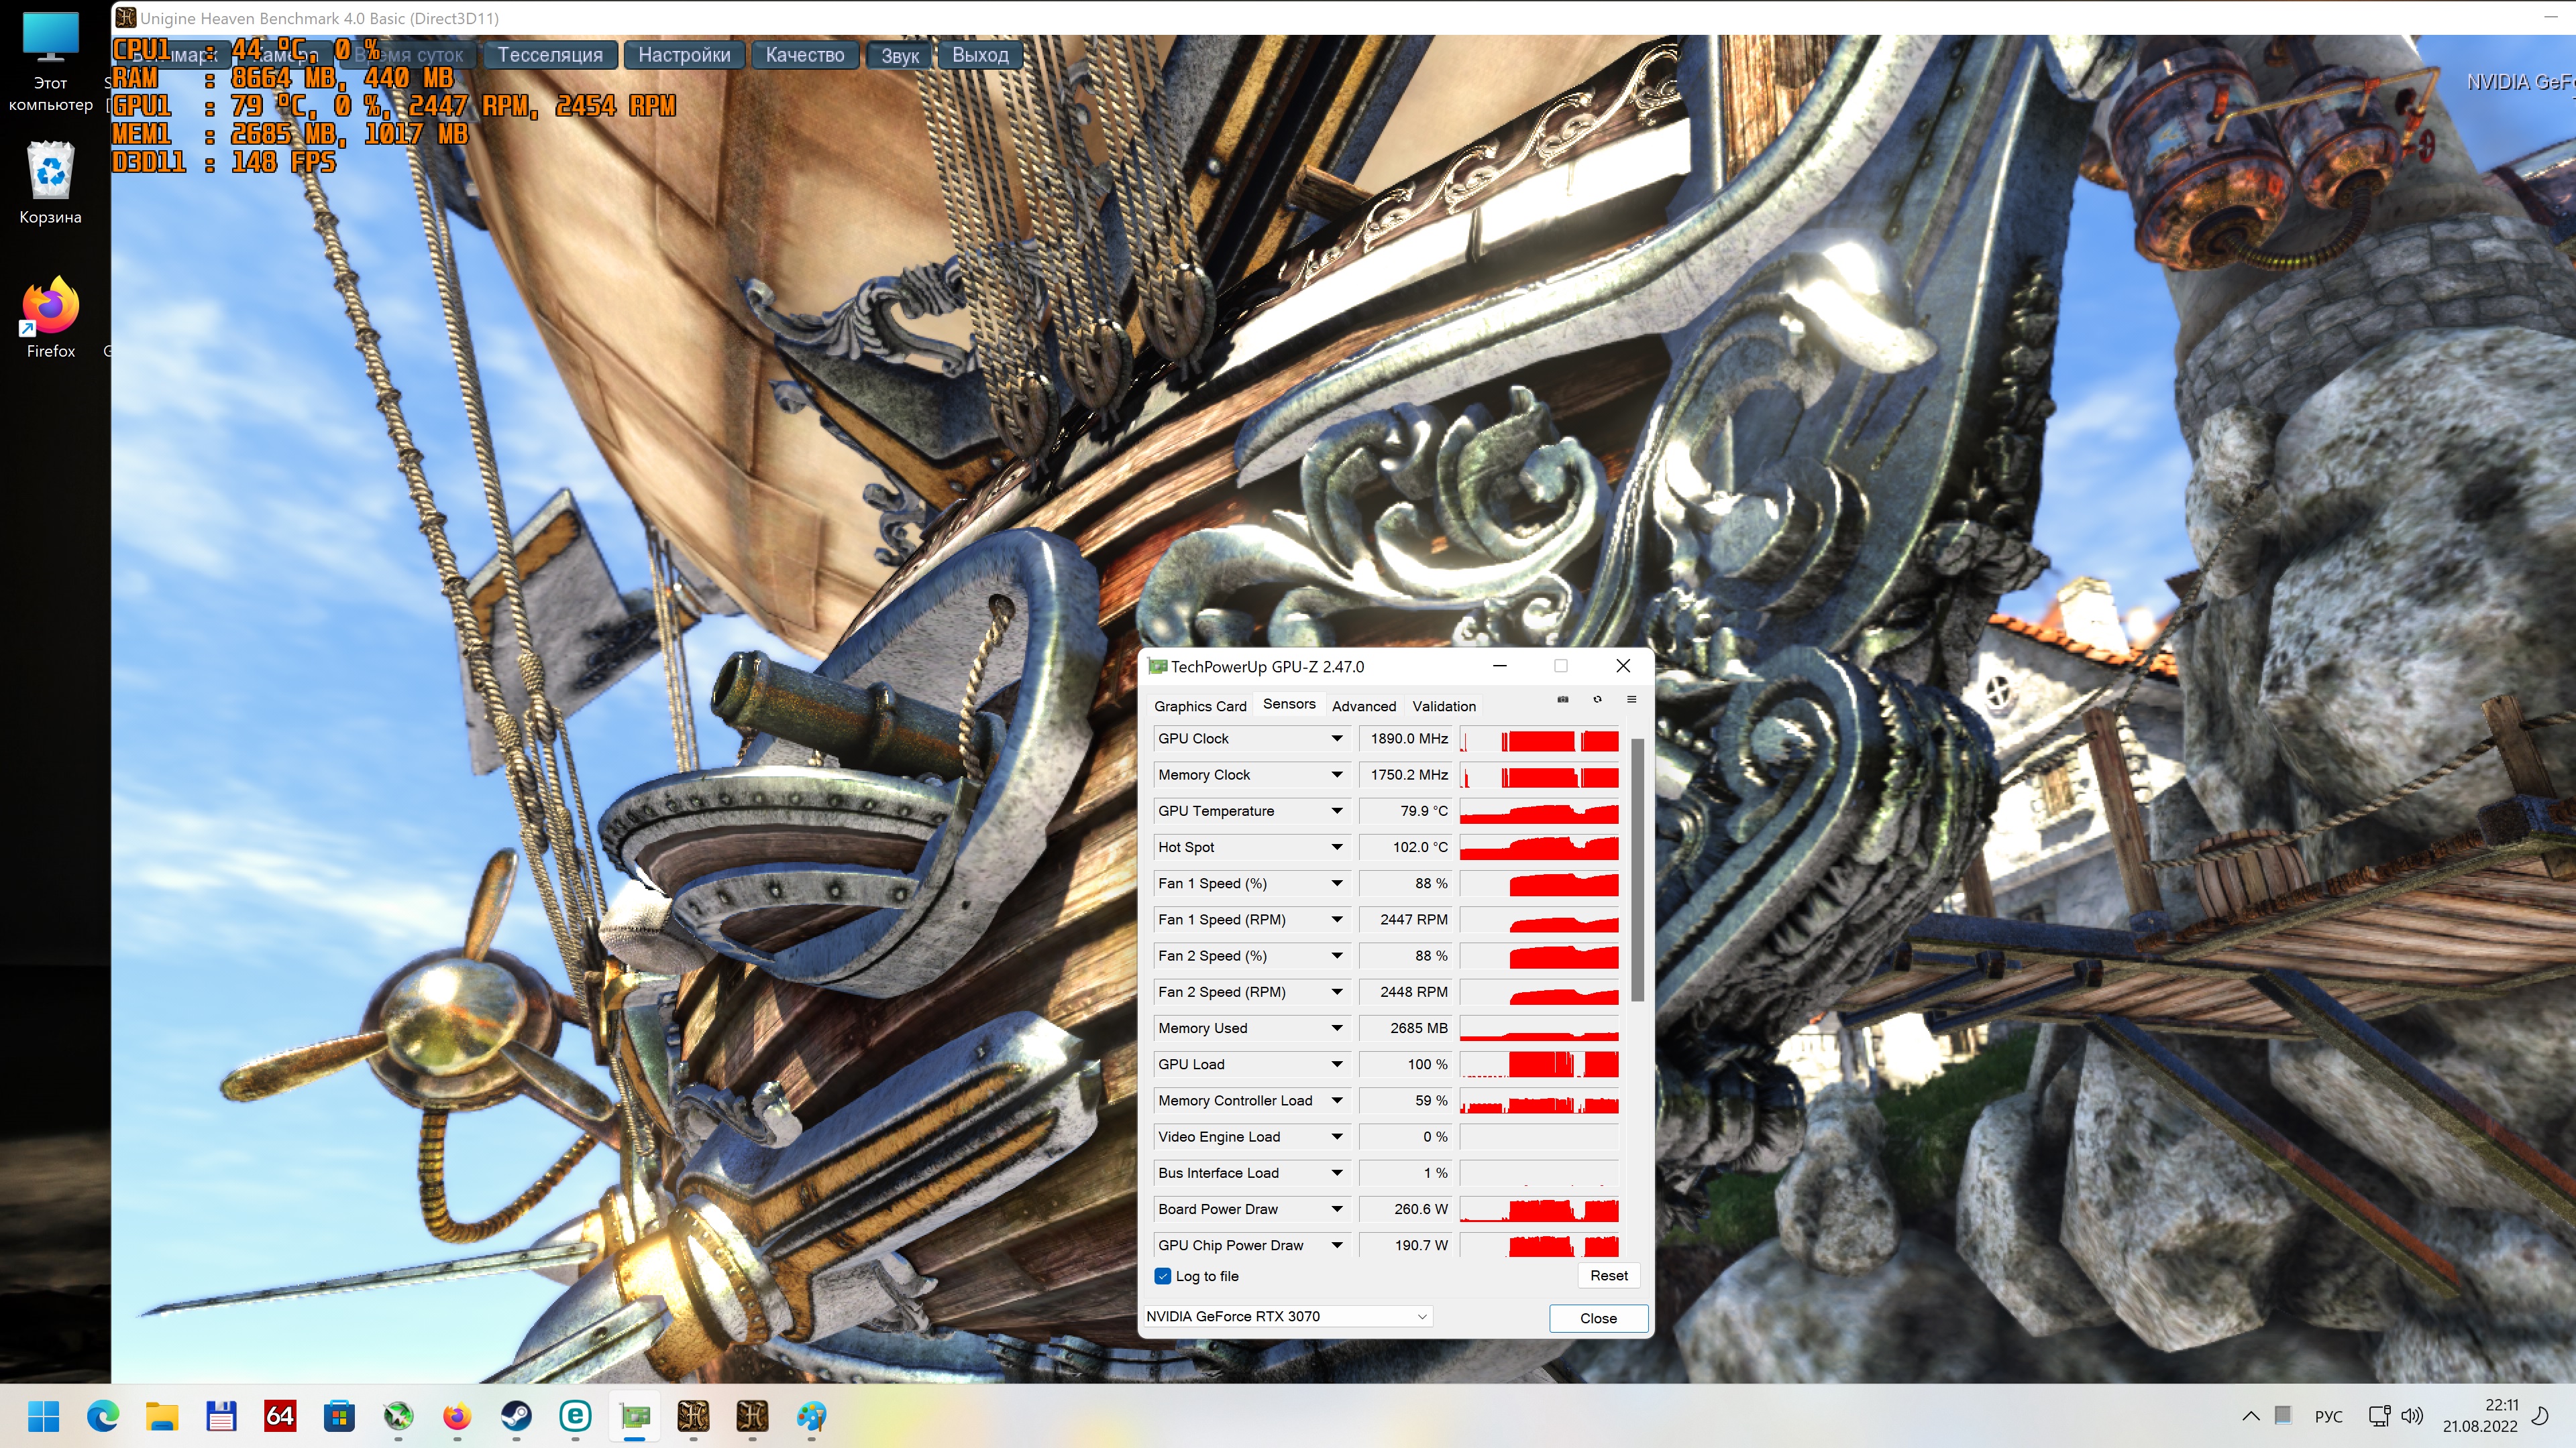Open the Paint app in the taskbar
The height and width of the screenshot is (1448, 2576).
coord(811,1416)
